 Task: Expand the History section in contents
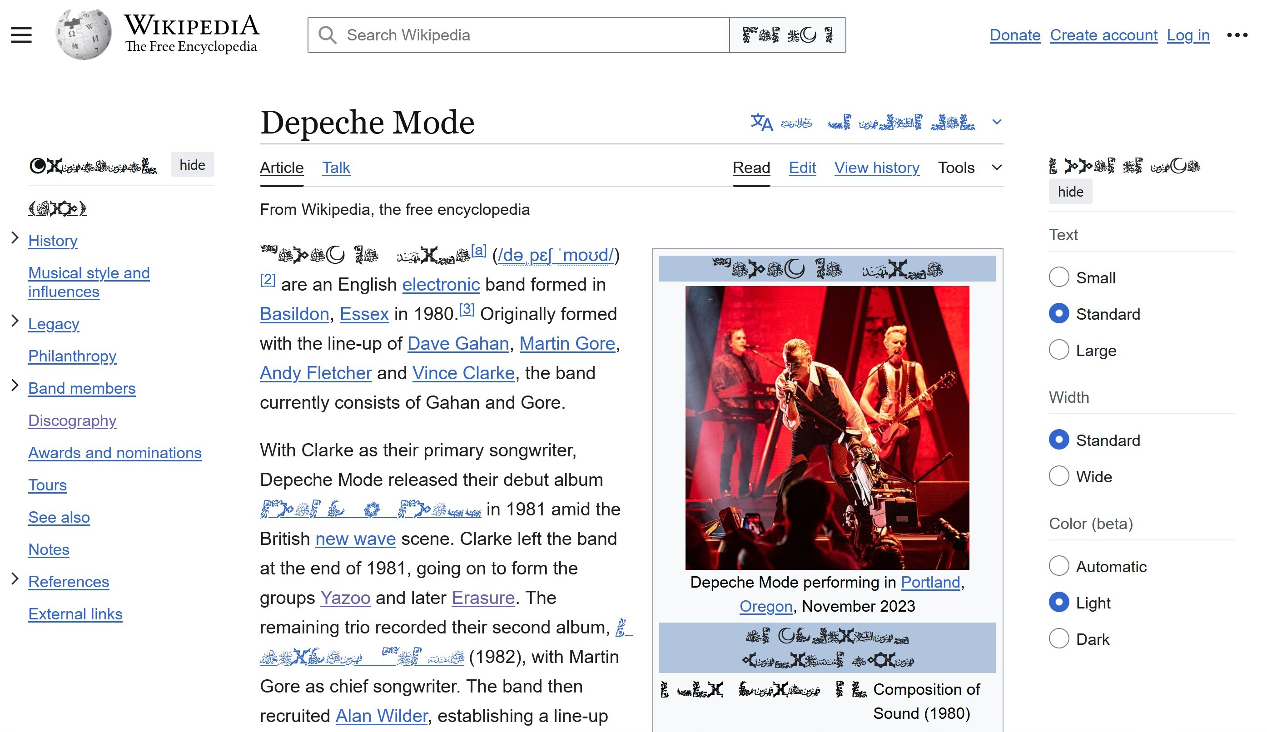tap(15, 238)
